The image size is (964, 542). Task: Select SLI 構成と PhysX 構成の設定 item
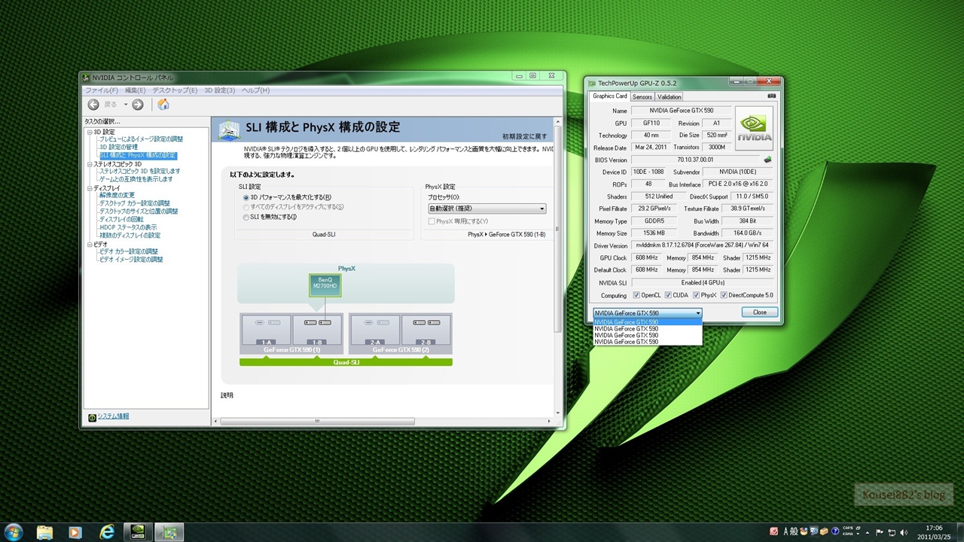coord(137,155)
